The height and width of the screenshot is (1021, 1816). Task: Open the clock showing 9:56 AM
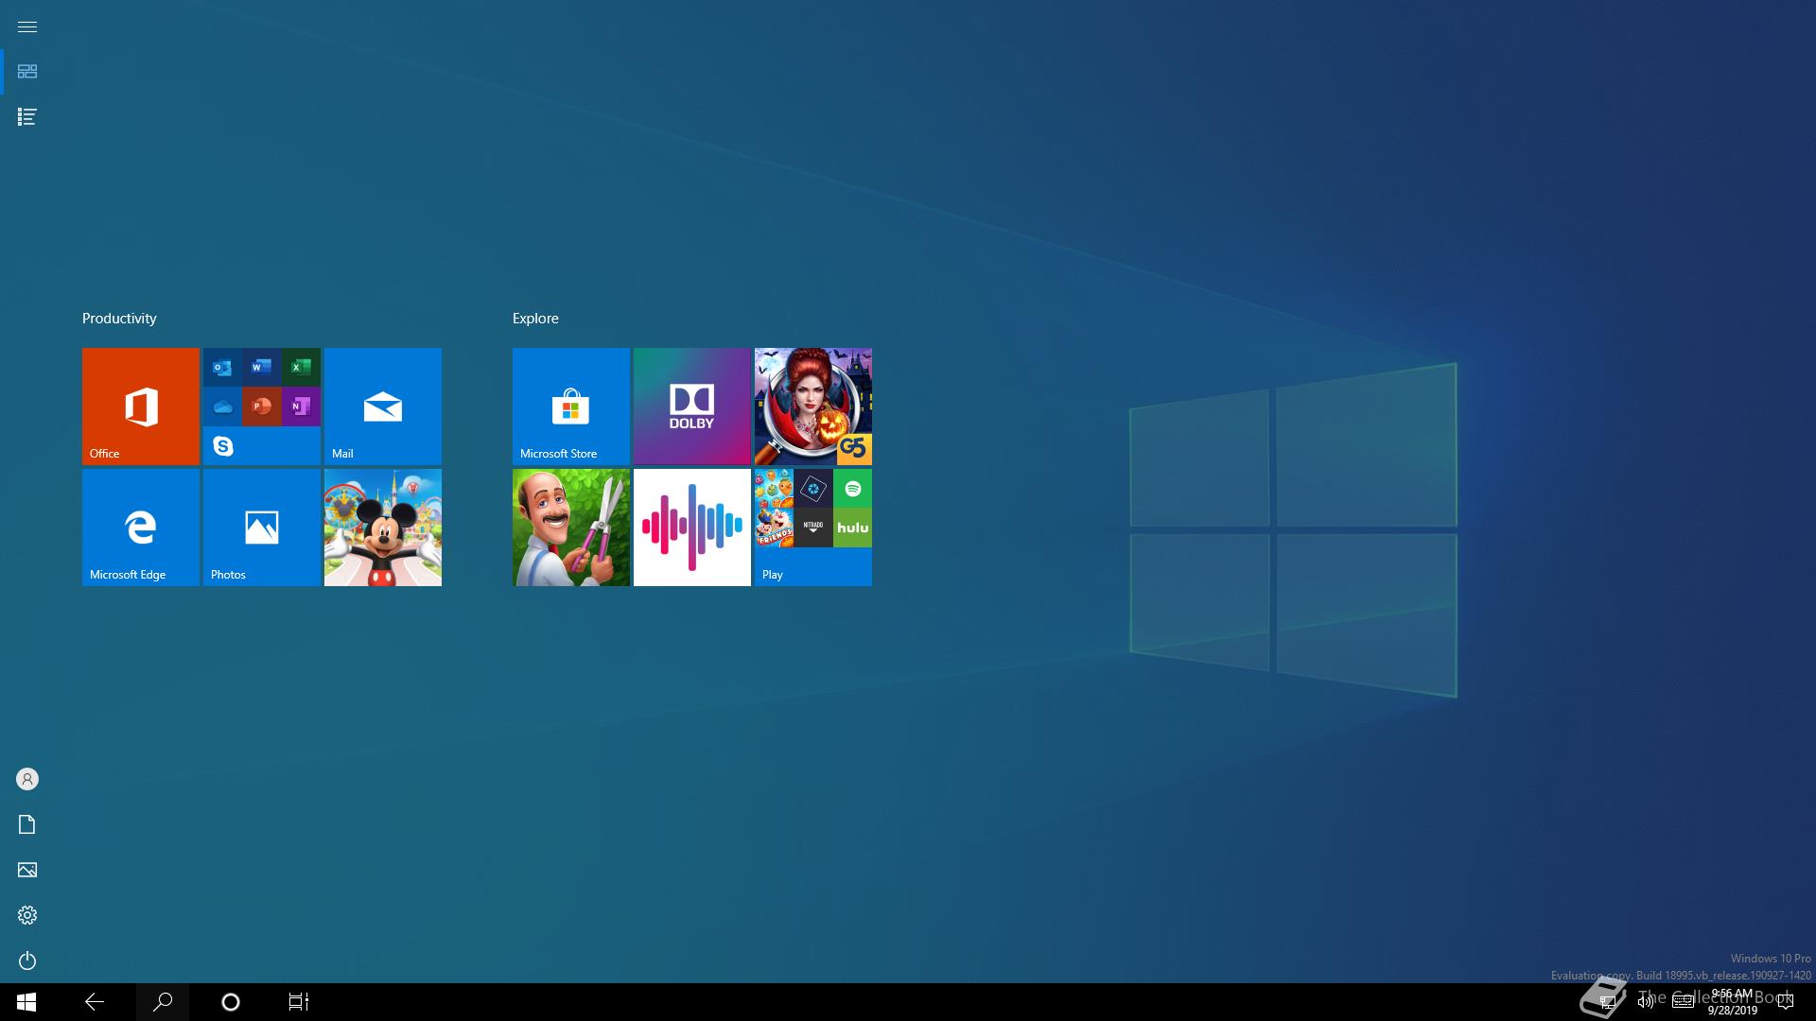coord(1732,1002)
